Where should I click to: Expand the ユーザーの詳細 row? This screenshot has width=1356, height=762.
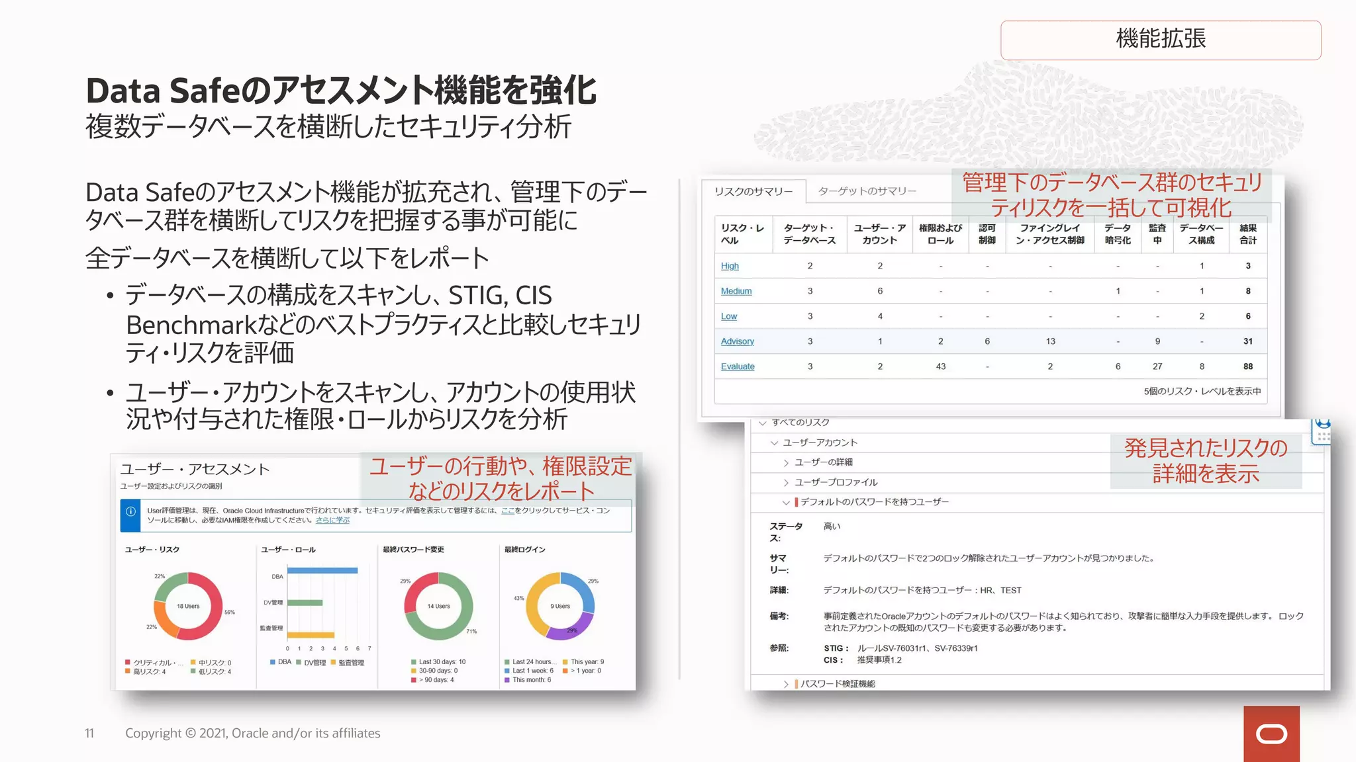(x=786, y=462)
